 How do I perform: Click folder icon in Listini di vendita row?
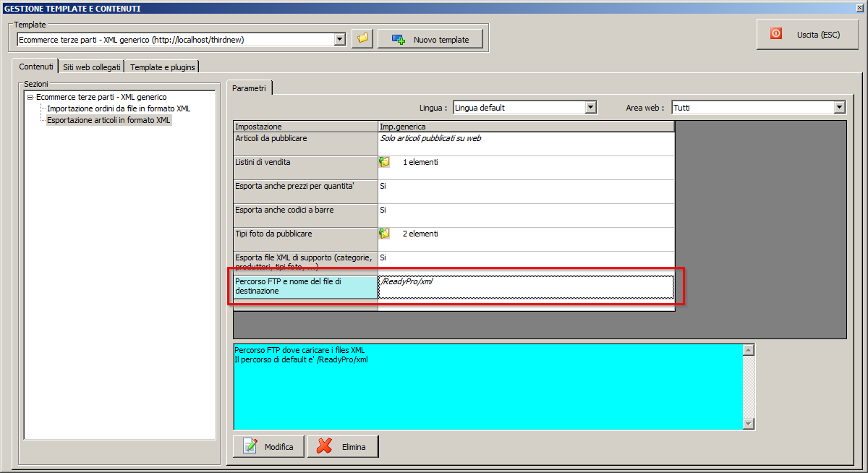point(384,162)
